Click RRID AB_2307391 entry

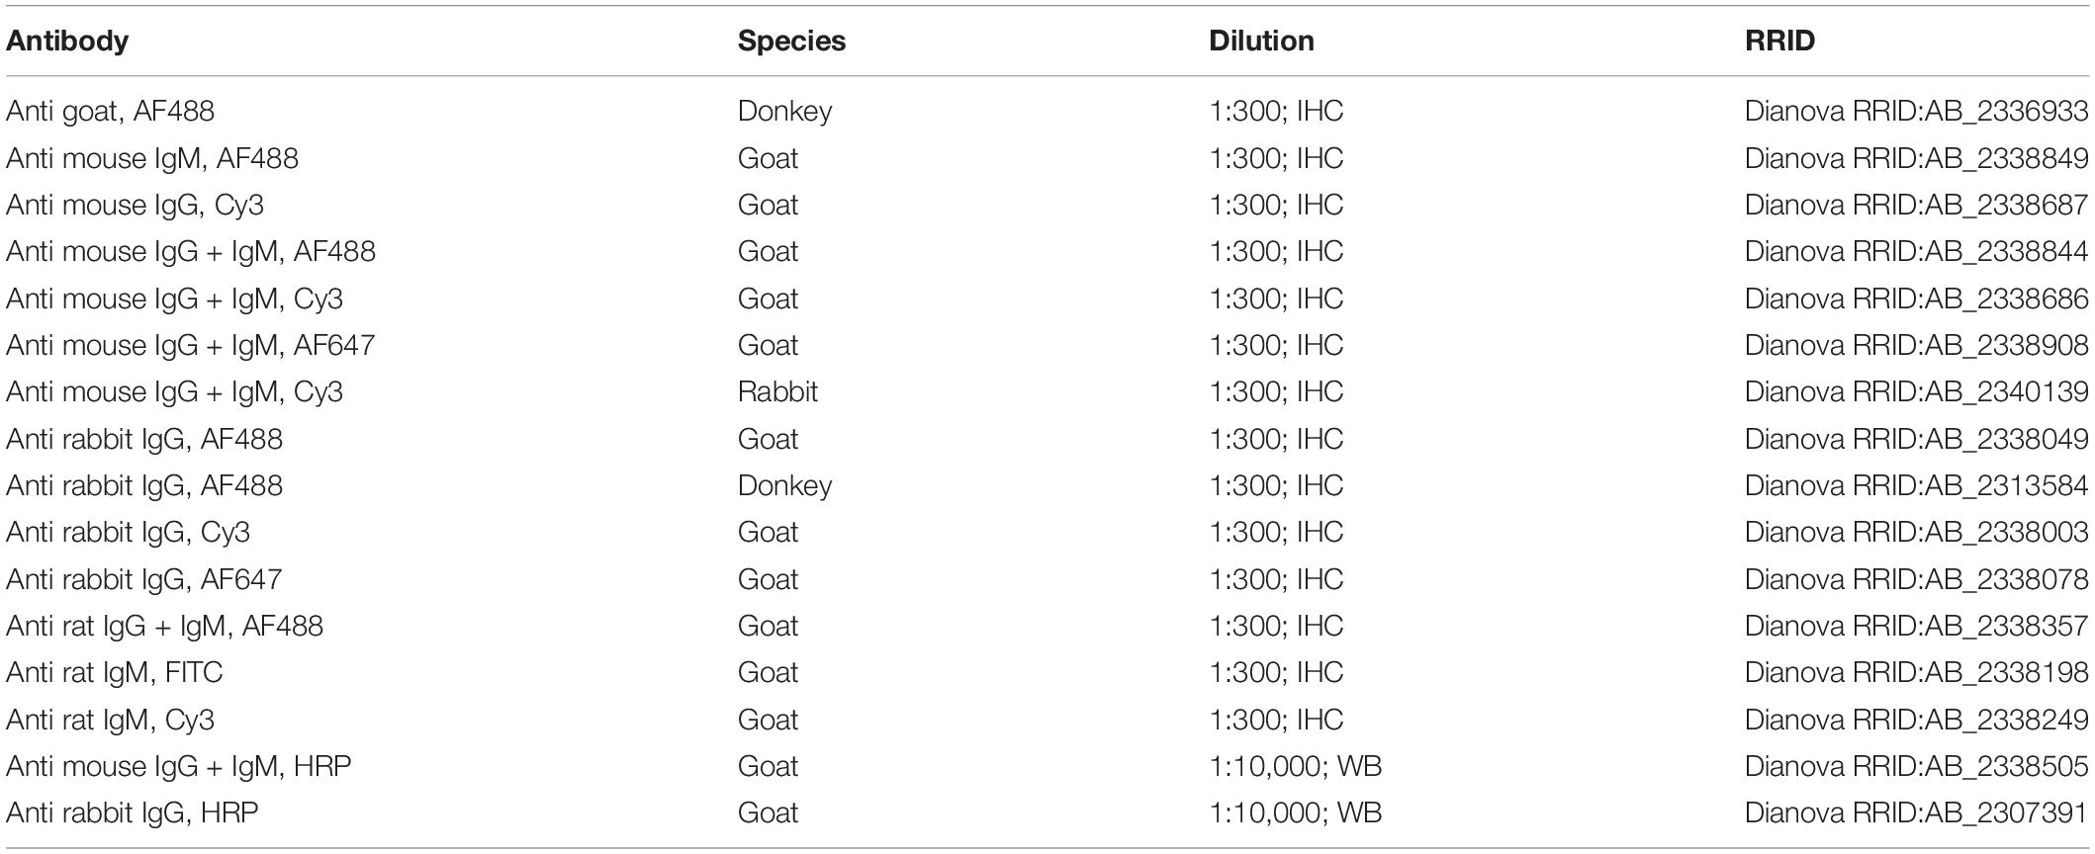(1916, 812)
